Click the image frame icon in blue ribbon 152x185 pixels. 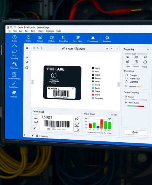point(52,37)
